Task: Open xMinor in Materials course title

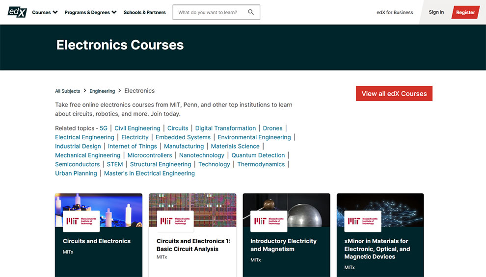Action: tap(377, 249)
